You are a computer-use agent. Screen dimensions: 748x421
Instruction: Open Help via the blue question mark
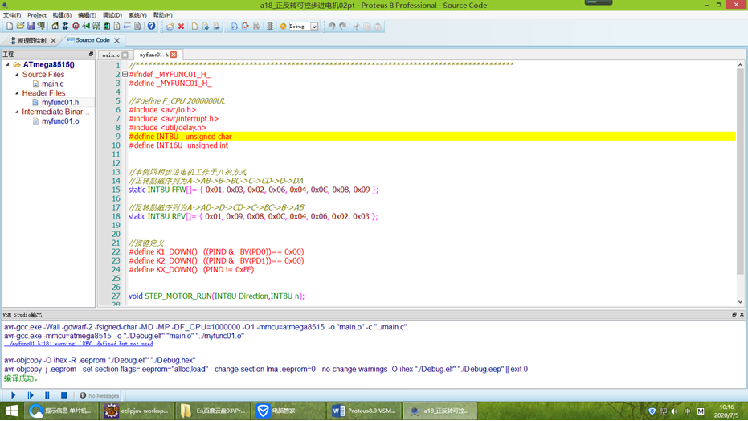click(151, 27)
